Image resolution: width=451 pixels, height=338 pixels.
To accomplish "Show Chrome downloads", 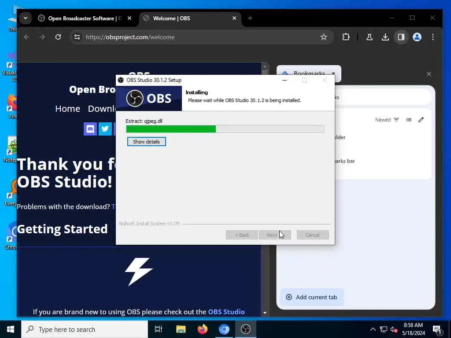I will pos(385,37).
